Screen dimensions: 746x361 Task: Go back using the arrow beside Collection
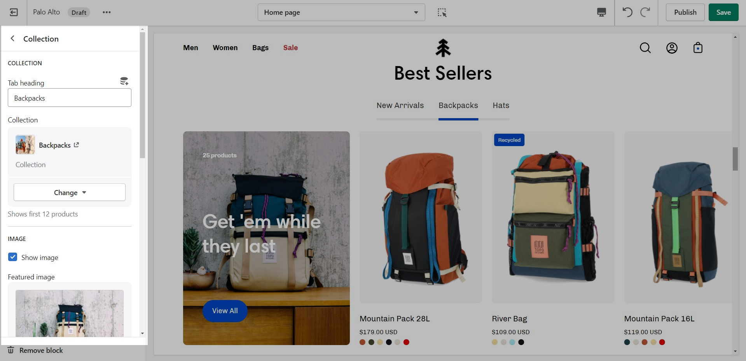coord(12,38)
